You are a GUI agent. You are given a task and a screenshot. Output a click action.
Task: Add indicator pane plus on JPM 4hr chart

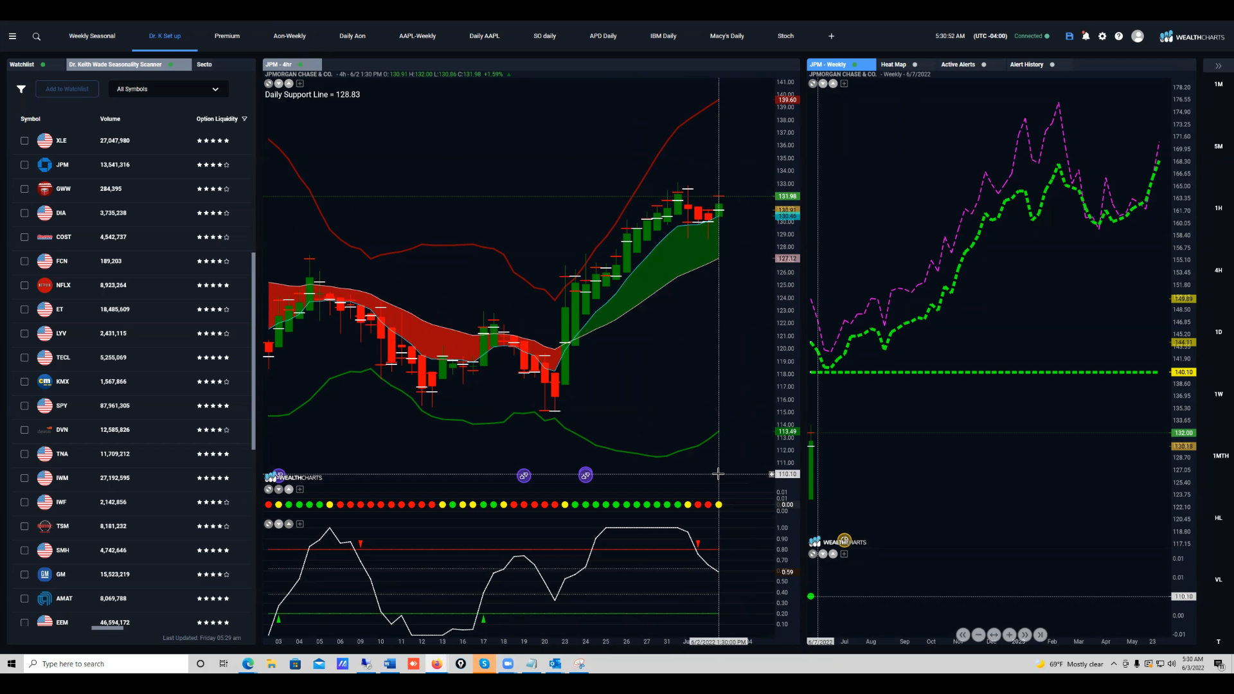300,84
